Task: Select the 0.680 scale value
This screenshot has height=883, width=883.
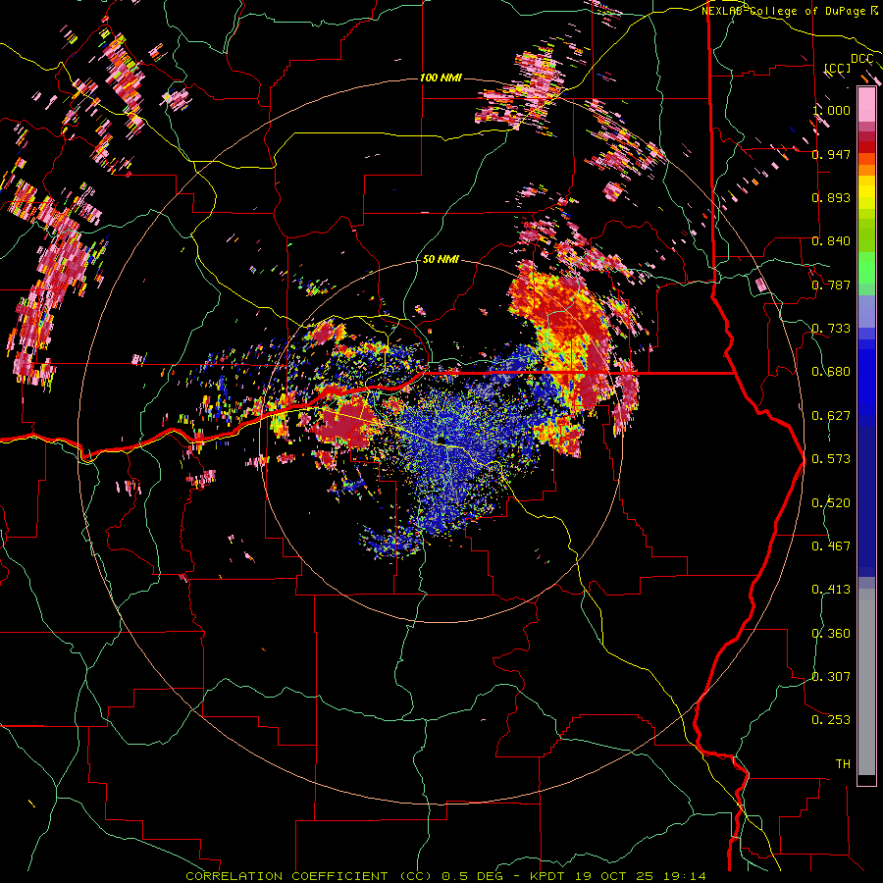Action: [831, 372]
